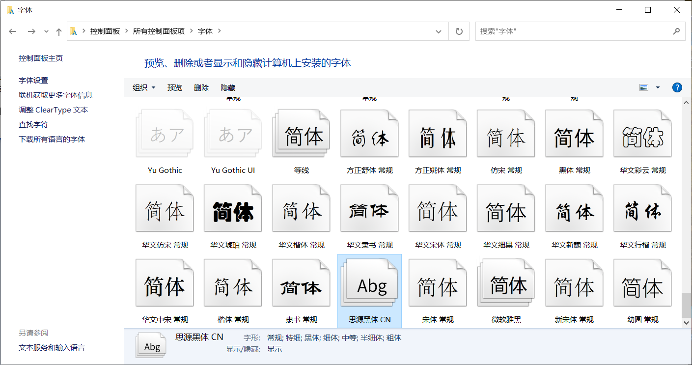Screen dimensions: 692x365
Task: Click the 字体 breadcrumb segment
Action: pyautogui.click(x=205, y=31)
